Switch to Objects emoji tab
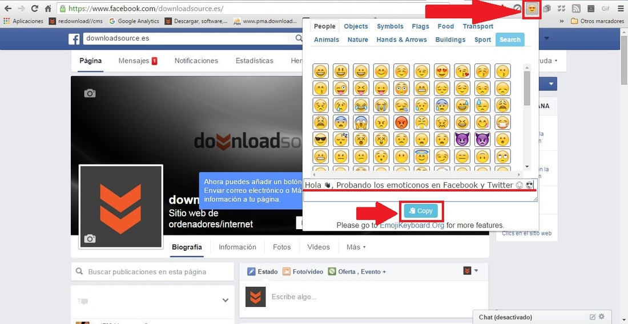 click(356, 26)
